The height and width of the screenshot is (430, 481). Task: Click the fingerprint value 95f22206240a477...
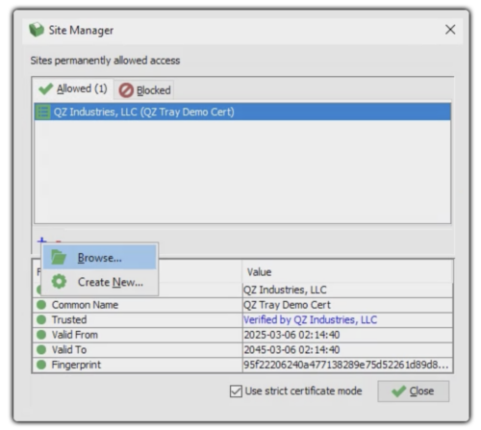point(347,365)
